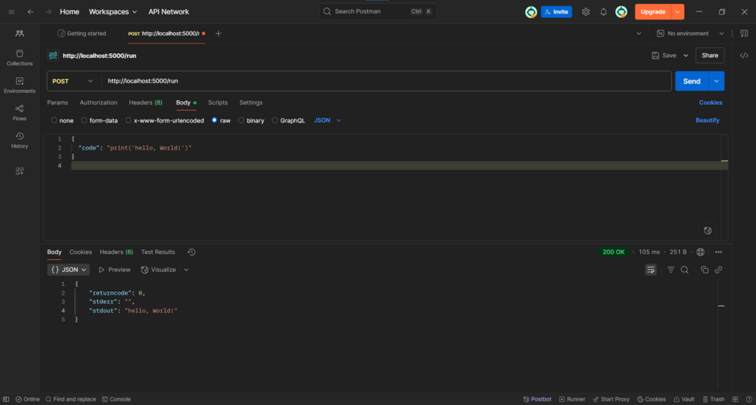Open the History sidebar panel

tap(20, 141)
